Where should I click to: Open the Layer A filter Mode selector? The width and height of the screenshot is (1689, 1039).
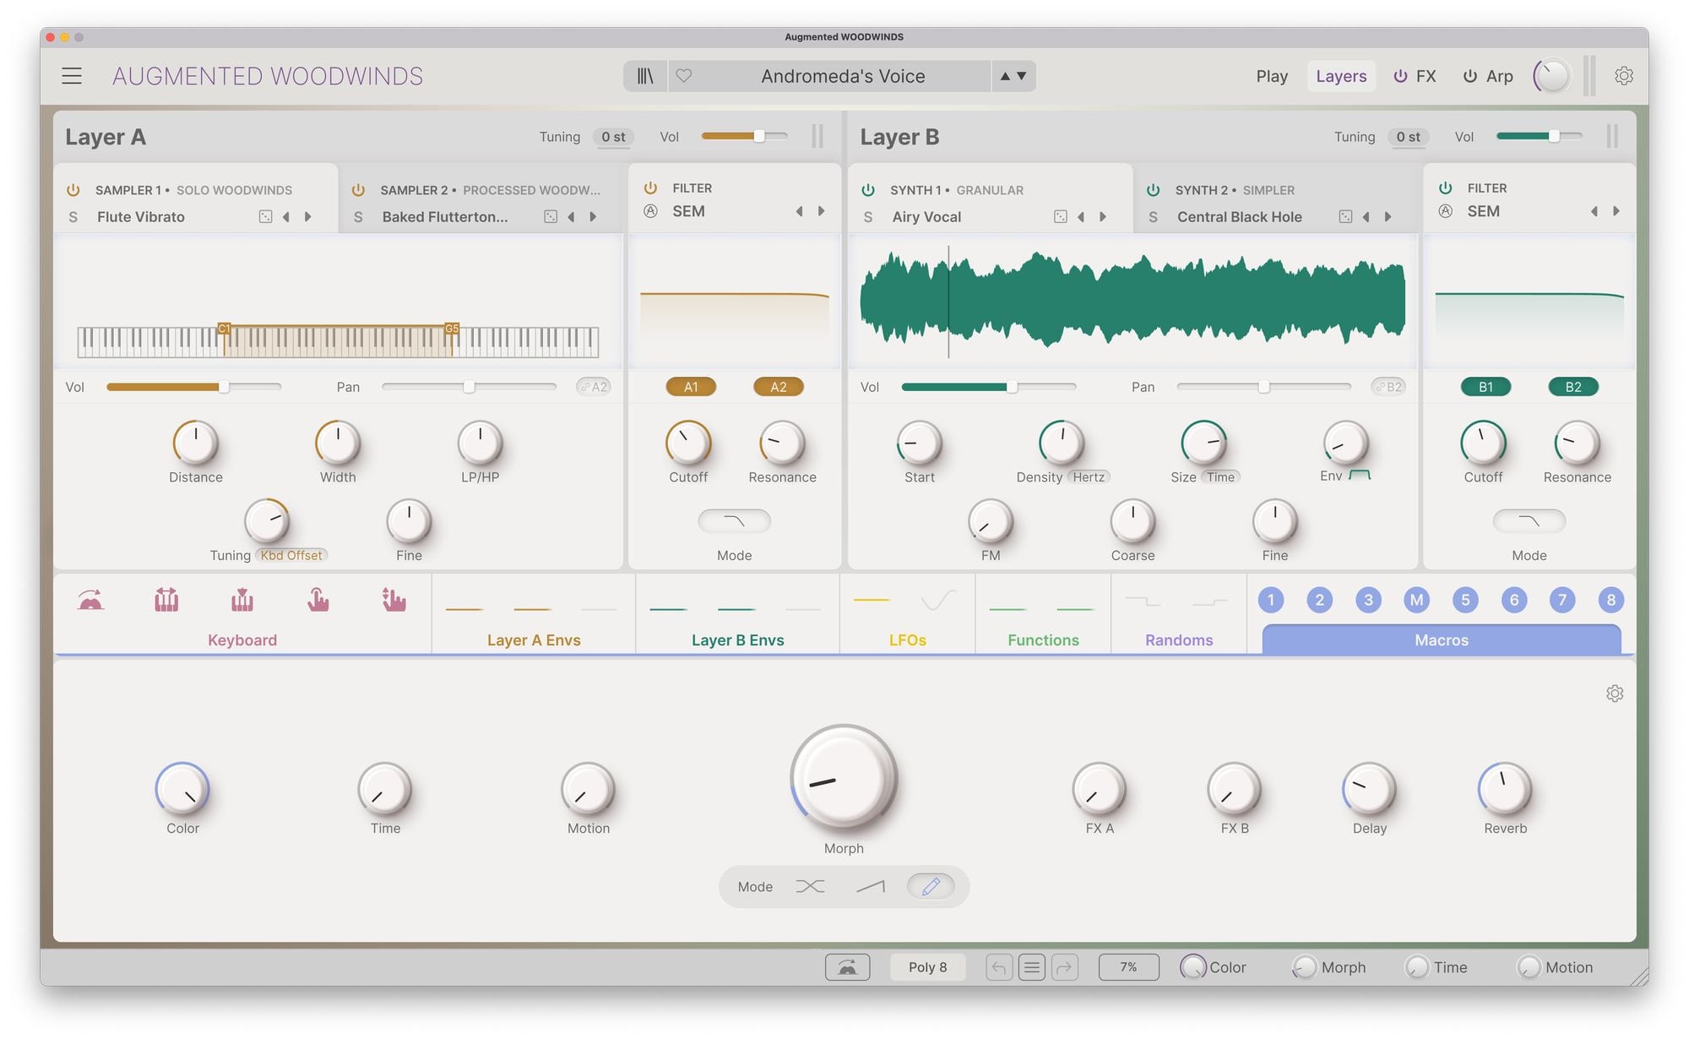734,521
